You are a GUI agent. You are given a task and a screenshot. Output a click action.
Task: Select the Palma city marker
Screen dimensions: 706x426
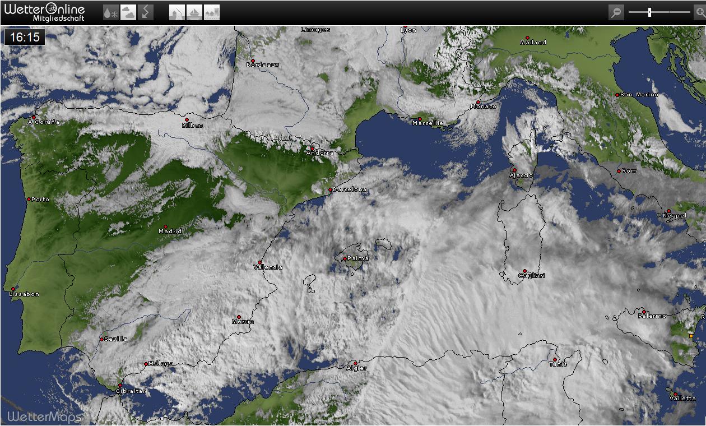(345, 258)
